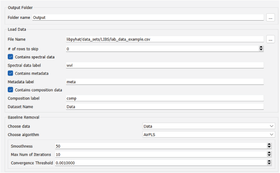Toggle the Contains metadata checkbox
Viewport: 280px width, 173px height.
tap(11, 73)
